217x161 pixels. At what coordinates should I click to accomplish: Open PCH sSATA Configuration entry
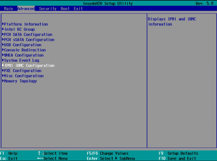coord(29,40)
